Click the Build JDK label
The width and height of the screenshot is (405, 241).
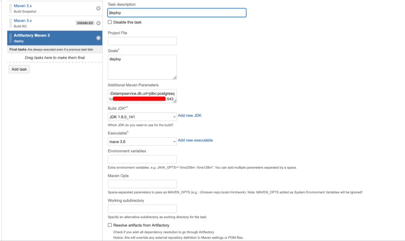point(117,108)
